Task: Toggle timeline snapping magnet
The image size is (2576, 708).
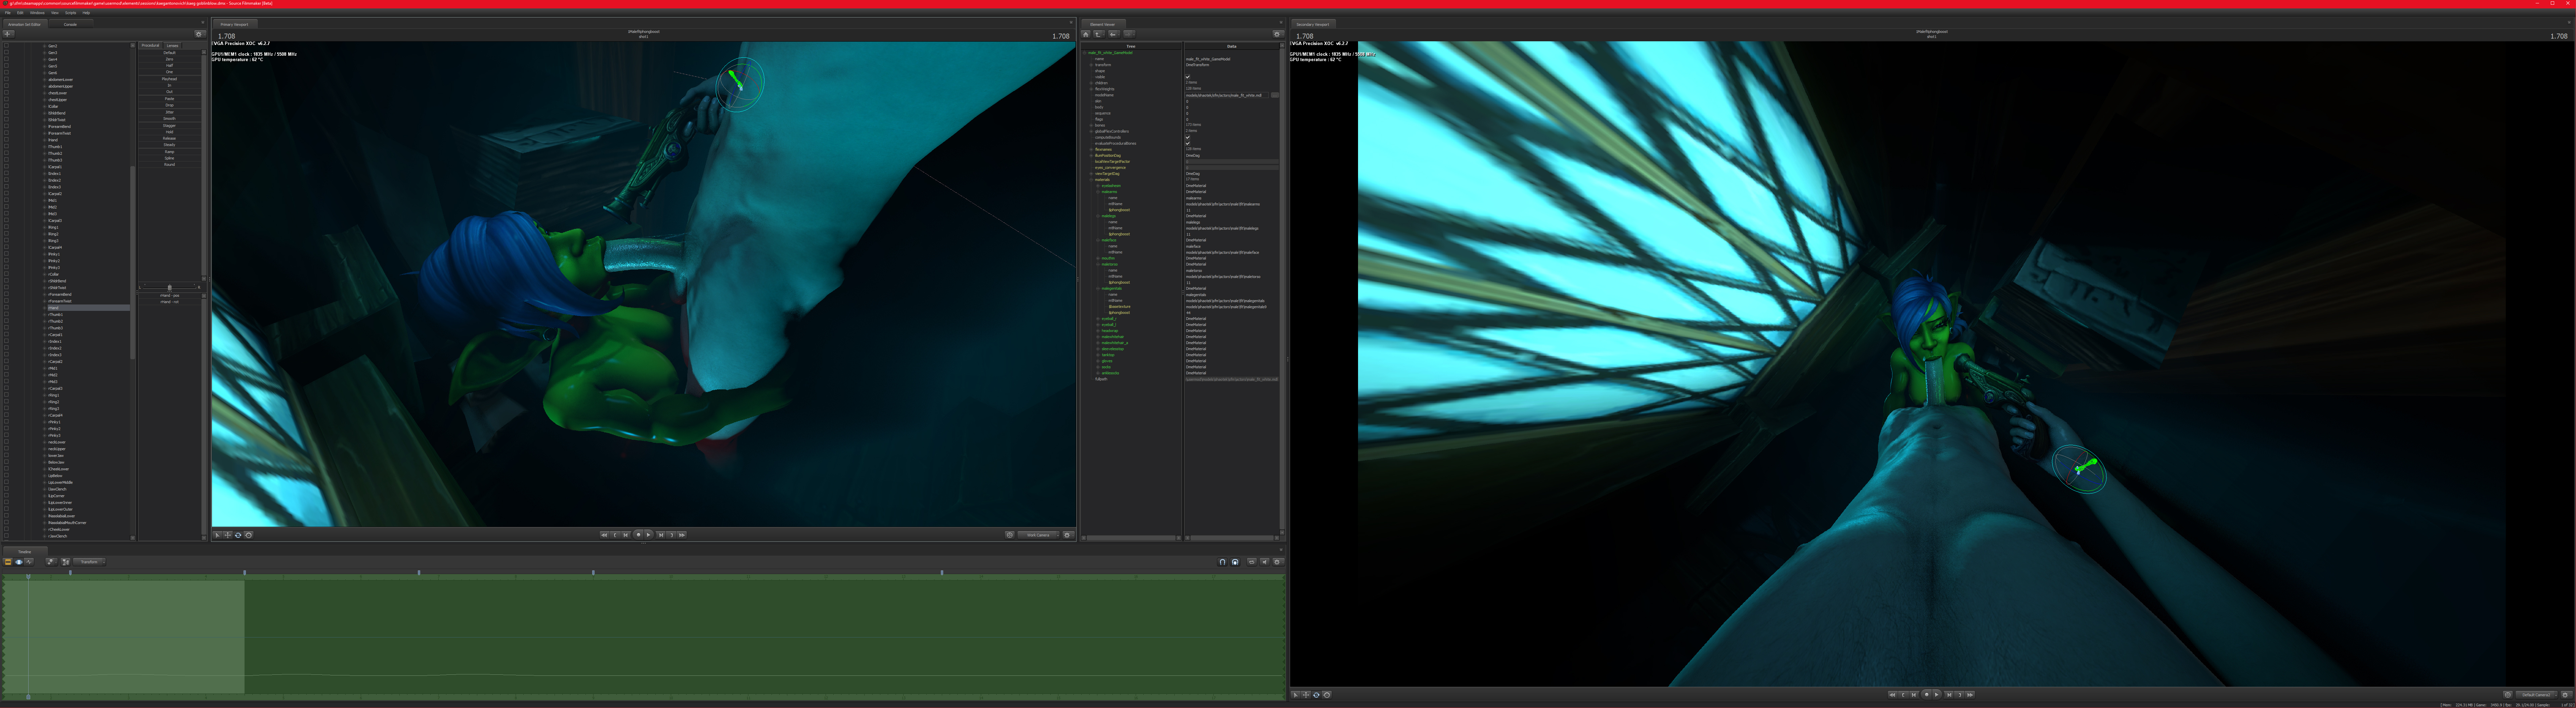Action: pos(1222,562)
